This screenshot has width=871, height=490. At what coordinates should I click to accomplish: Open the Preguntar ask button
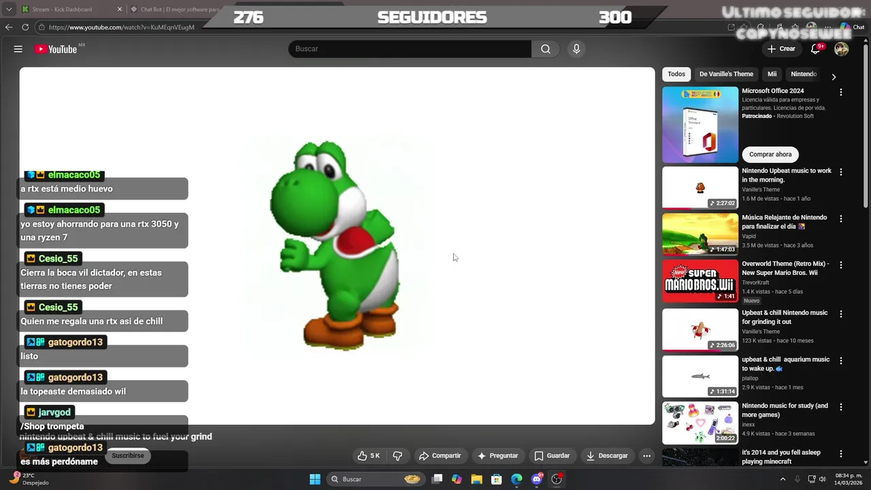[498, 456]
